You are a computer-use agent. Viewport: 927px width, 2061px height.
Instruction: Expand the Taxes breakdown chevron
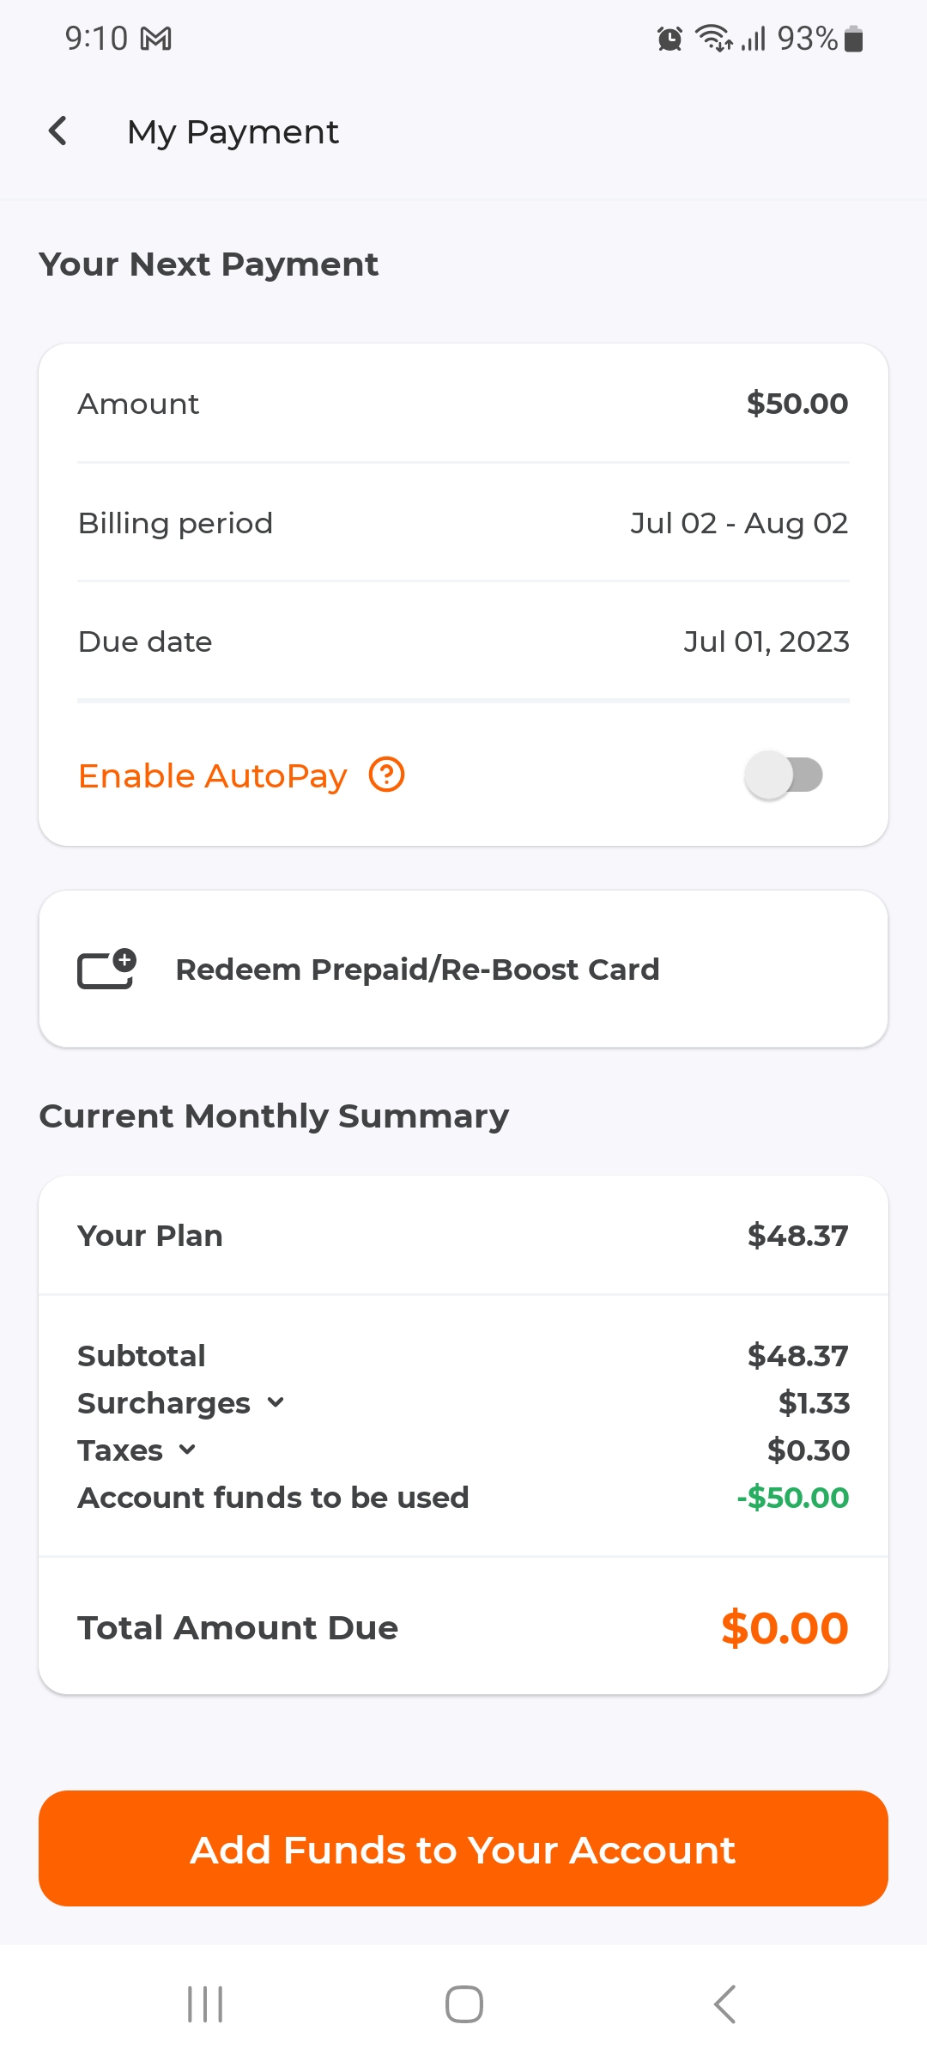(187, 1450)
